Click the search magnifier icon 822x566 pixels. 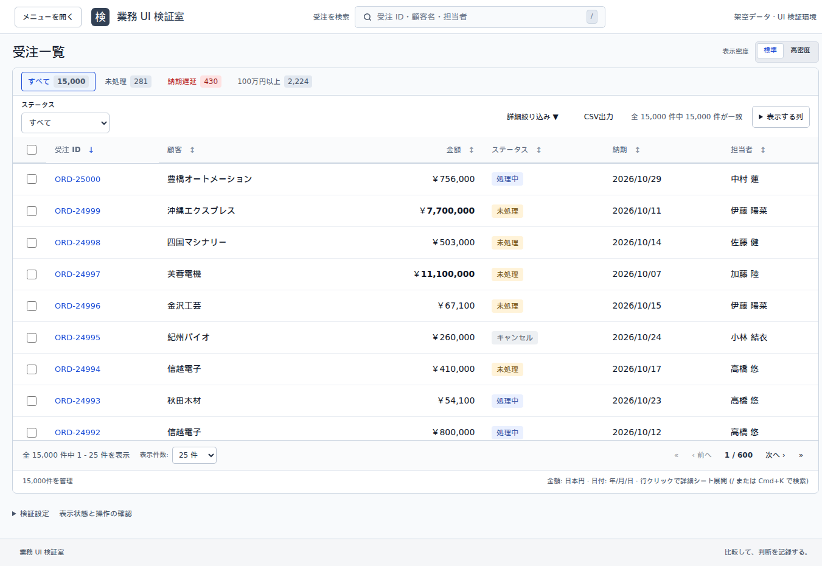[367, 17]
